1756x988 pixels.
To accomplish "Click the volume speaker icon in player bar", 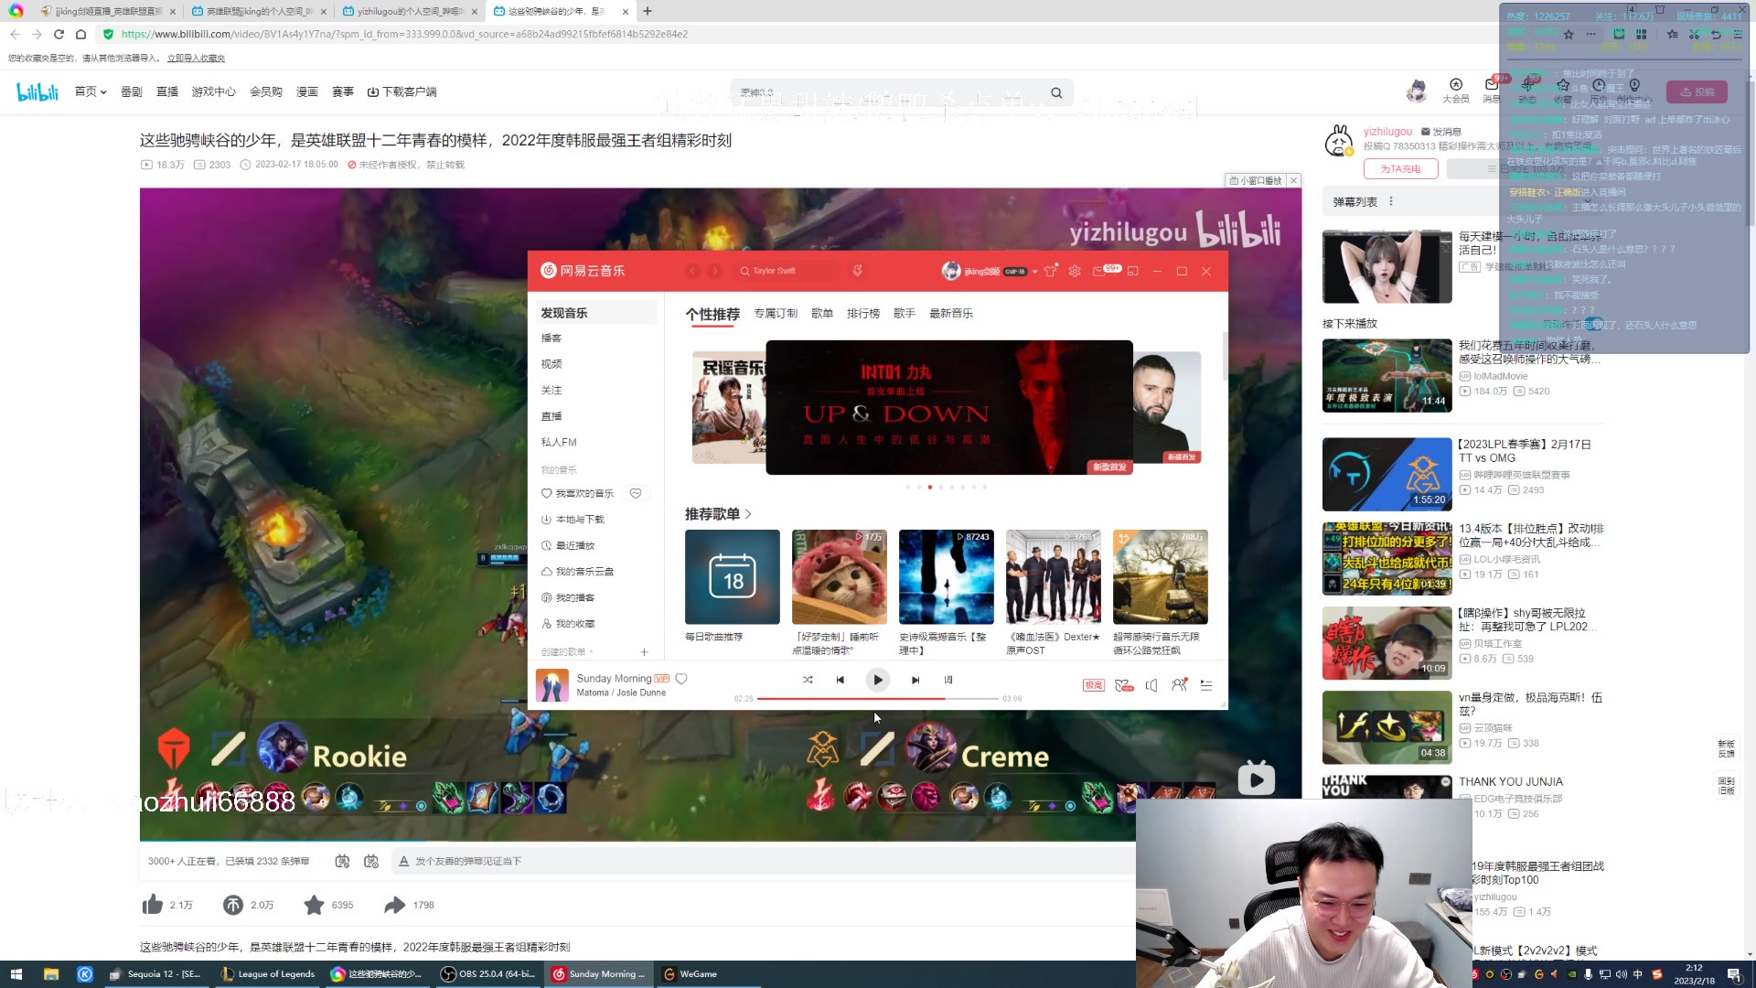I will pos(1151,685).
